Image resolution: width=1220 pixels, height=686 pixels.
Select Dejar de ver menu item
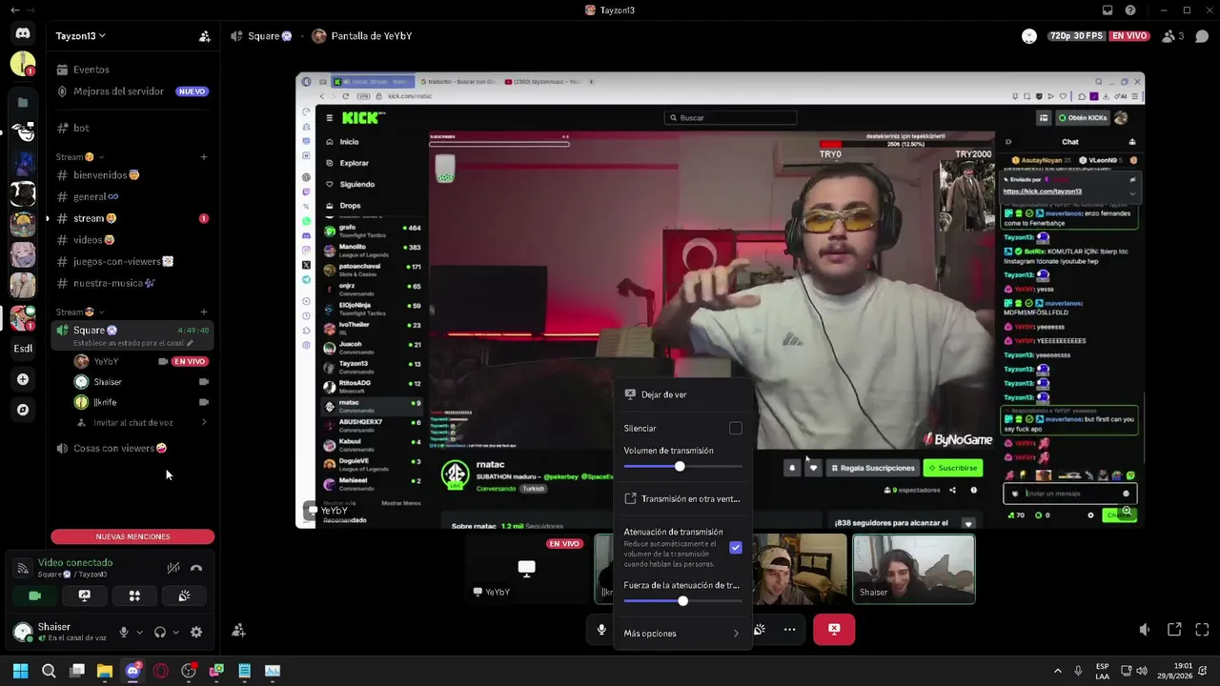pyautogui.click(x=682, y=394)
